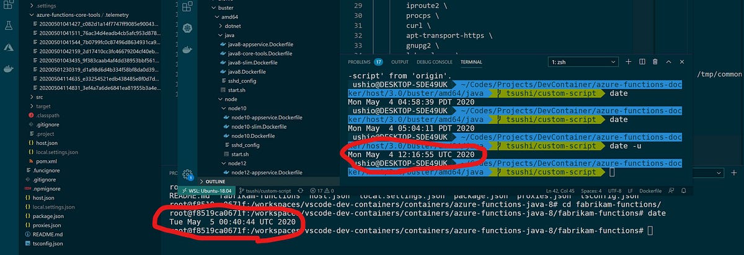744x255 pixels.
Task: Open the Azure view in back window
Action: coord(9,47)
